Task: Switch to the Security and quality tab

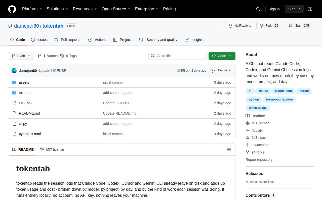Action: pyautogui.click(x=158, y=40)
